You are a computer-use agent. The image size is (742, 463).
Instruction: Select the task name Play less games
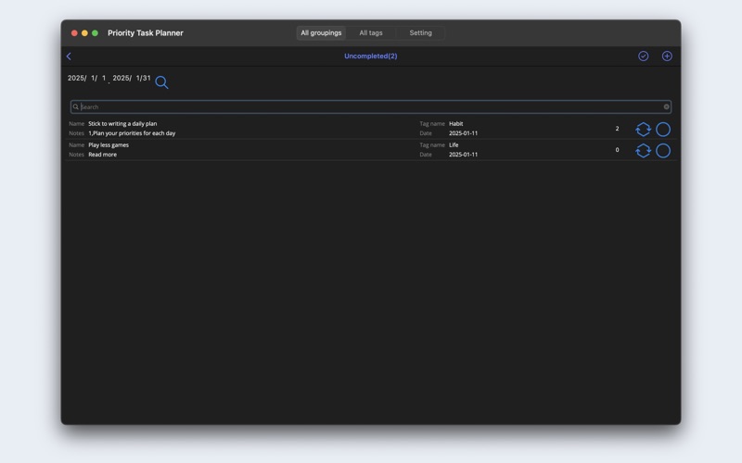109,145
